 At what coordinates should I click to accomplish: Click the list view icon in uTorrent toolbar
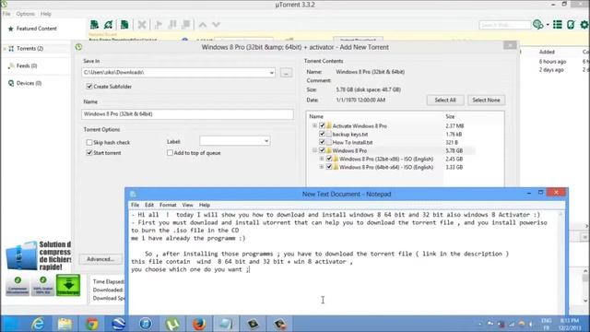(x=557, y=25)
